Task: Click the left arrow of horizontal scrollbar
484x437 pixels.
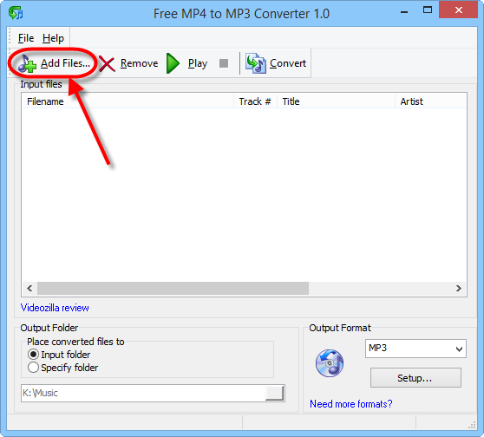Action: [29, 288]
